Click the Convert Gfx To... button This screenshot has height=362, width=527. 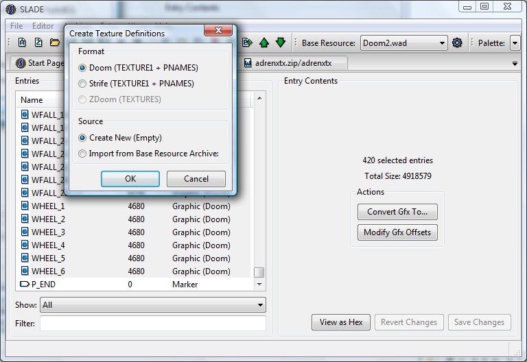click(397, 212)
